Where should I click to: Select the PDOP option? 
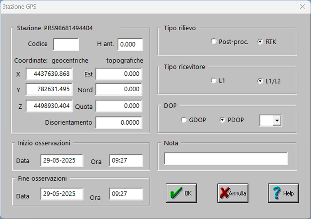pyautogui.click(x=222, y=120)
